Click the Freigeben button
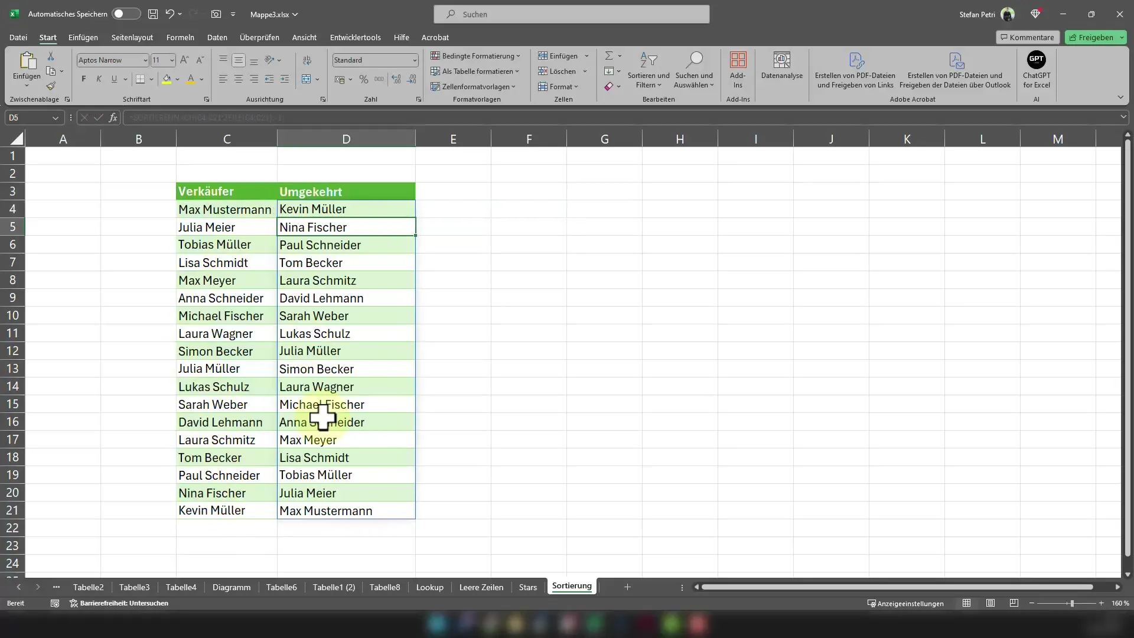 [x=1095, y=37]
